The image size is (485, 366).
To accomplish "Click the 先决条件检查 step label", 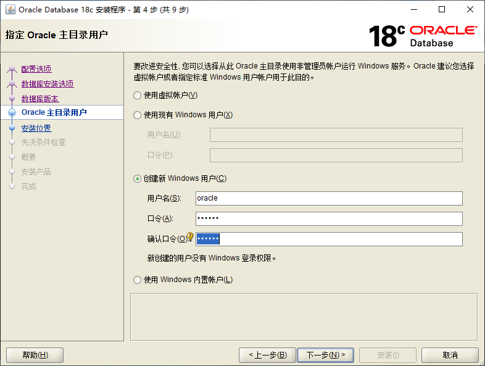I will [x=44, y=142].
